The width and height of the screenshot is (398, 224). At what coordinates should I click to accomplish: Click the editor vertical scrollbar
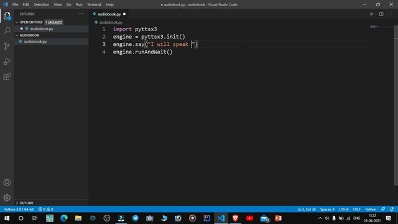pyautogui.click(x=396, y=105)
